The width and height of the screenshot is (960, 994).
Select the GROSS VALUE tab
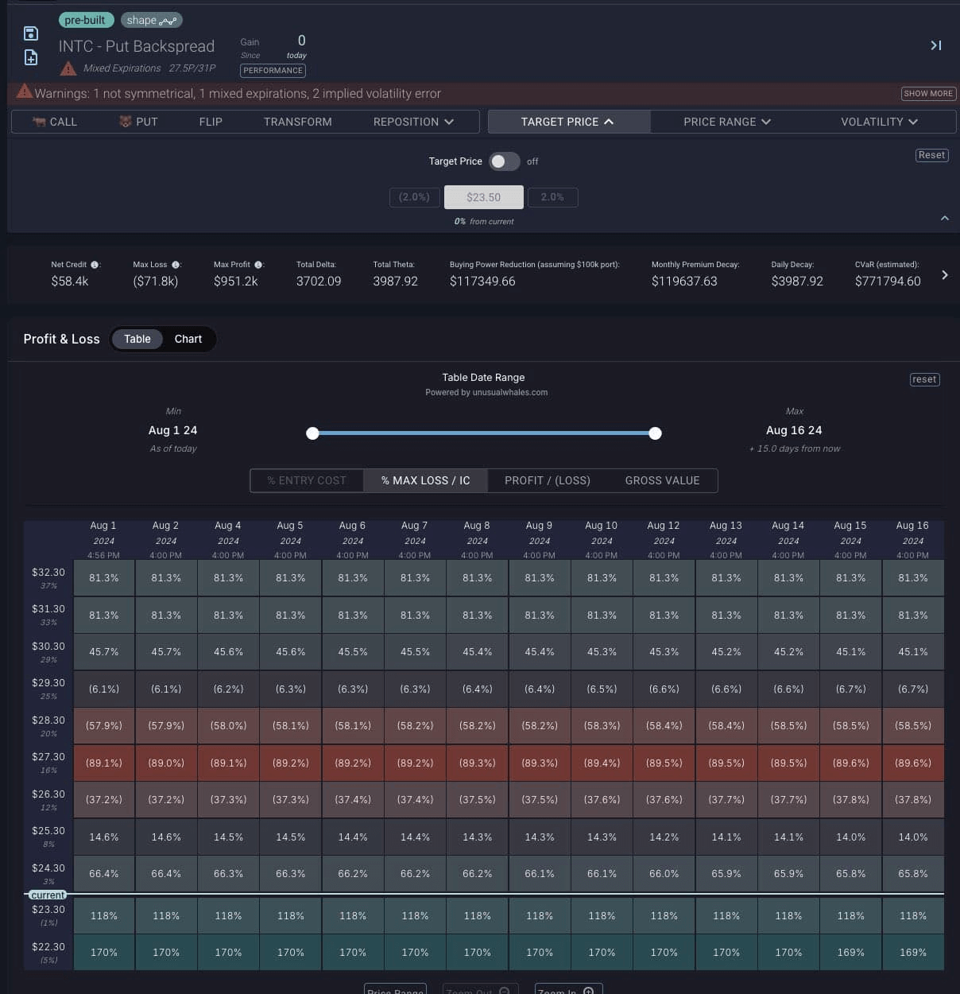click(662, 480)
